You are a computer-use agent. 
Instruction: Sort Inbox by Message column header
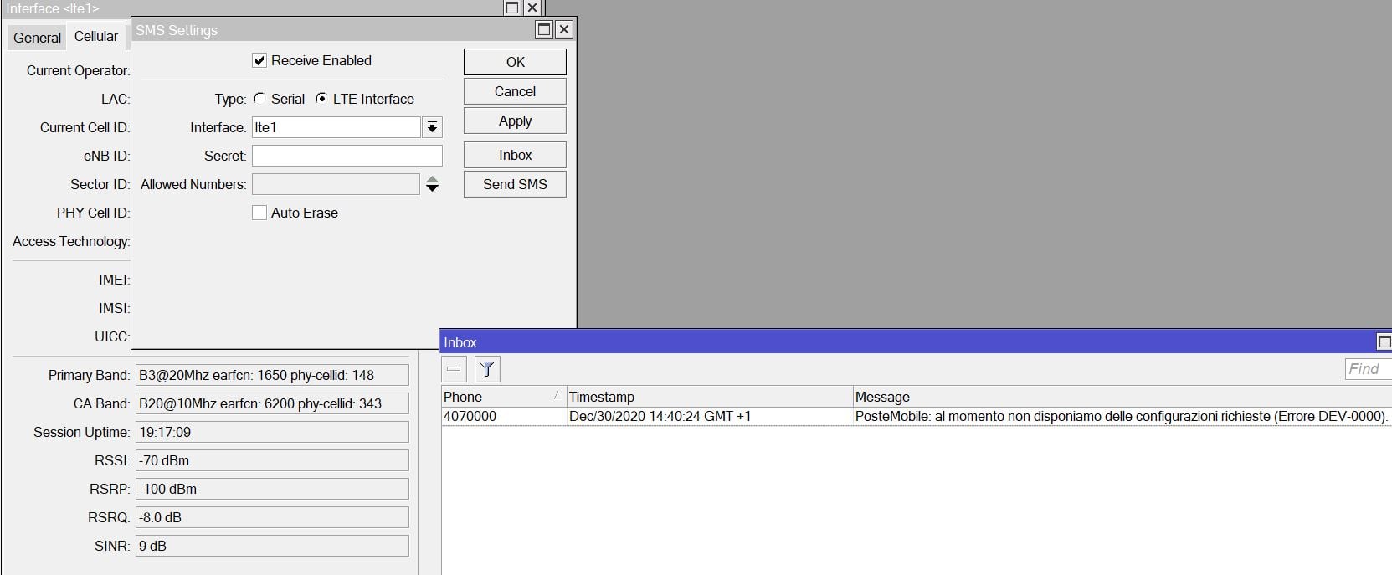point(1122,397)
